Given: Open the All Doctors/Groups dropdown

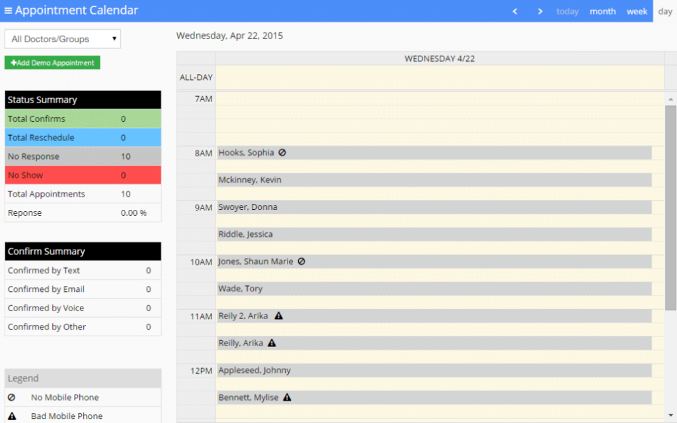Looking at the screenshot, I should pyautogui.click(x=63, y=39).
